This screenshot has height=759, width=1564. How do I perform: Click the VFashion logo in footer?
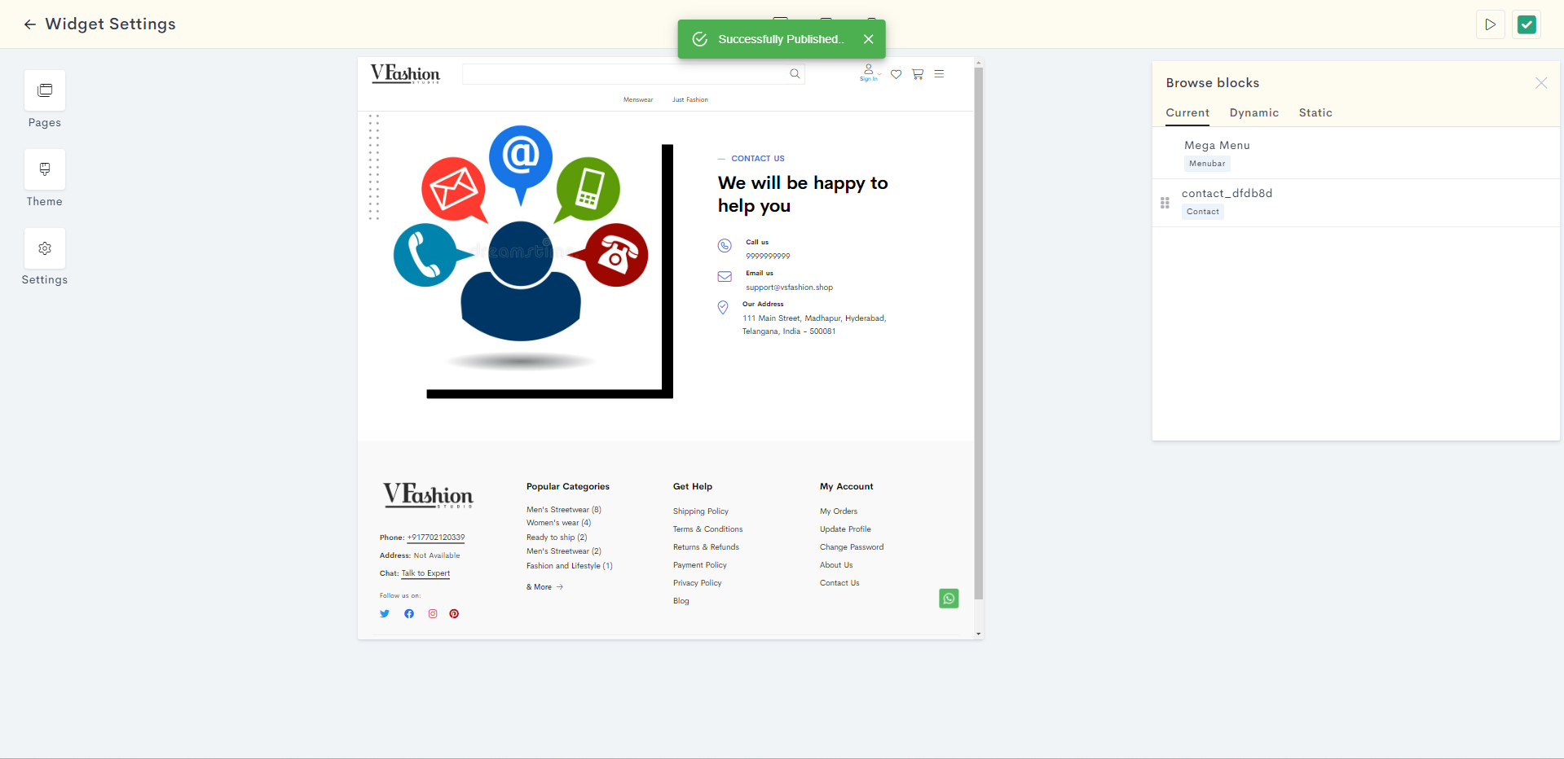(428, 495)
